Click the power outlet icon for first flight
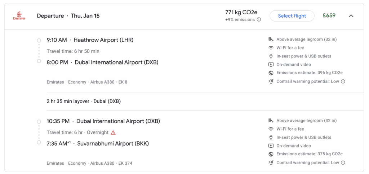This screenshot has height=174, width=369. coord(271,56)
